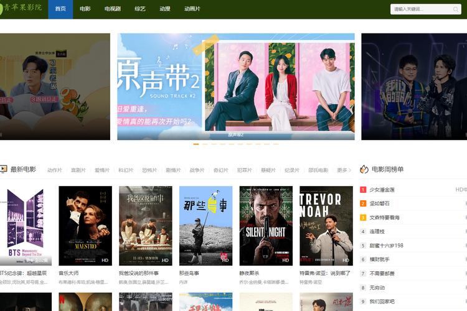Click the keyword search input field
Image resolution: width=467 pixels, height=311 pixels.
point(420,9)
